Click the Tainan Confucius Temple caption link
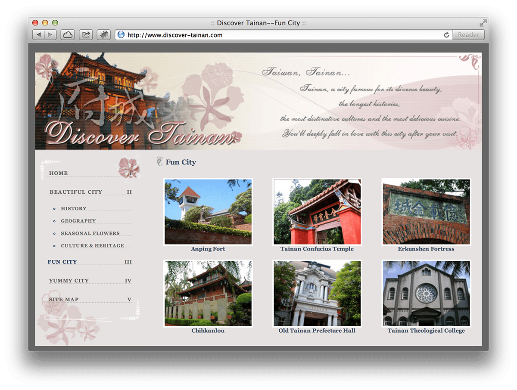 point(317,249)
